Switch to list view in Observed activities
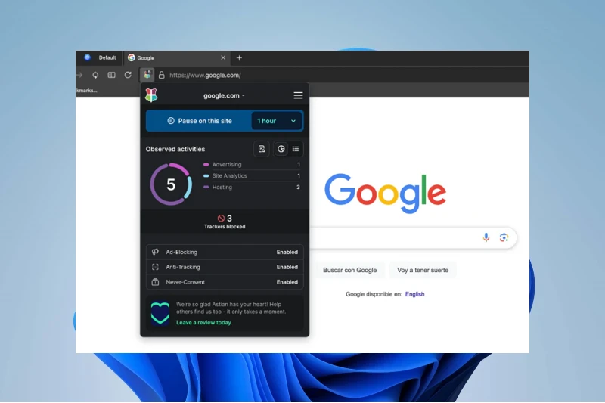 pos(296,149)
